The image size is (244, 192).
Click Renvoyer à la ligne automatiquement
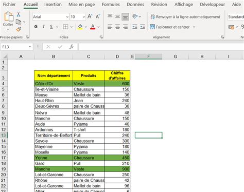[x=185, y=17]
